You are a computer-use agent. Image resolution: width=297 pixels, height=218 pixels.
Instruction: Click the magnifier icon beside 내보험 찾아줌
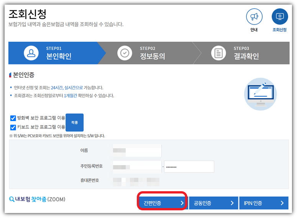pos(11,200)
